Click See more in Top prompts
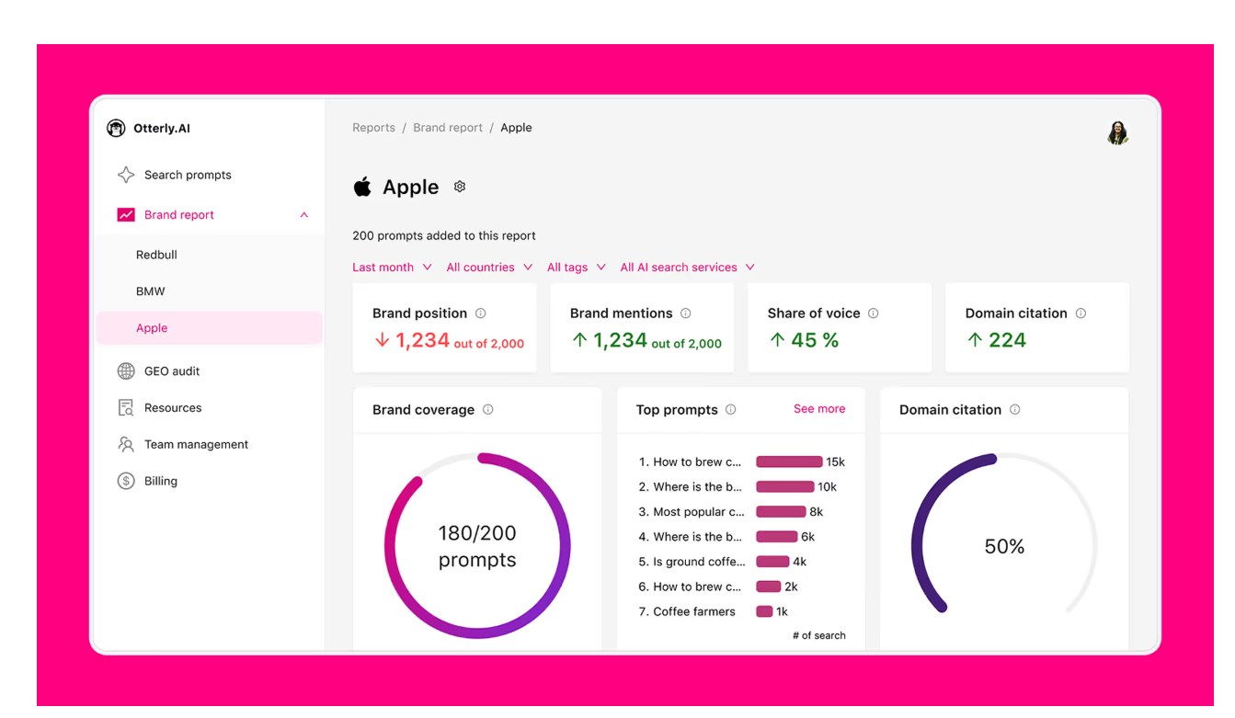Viewport: 1235px width, 718px height. pos(819,409)
